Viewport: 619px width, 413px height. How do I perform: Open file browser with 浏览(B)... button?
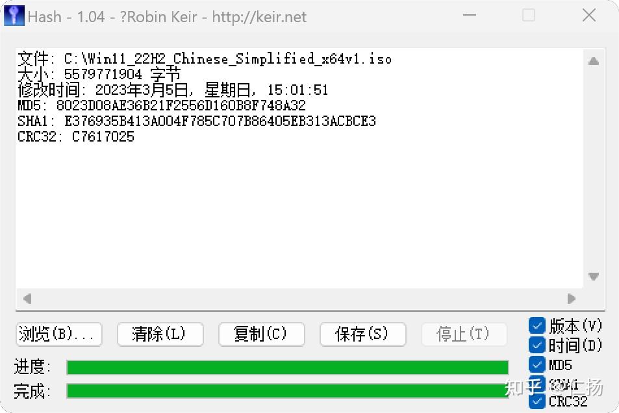pyautogui.click(x=59, y=334)
